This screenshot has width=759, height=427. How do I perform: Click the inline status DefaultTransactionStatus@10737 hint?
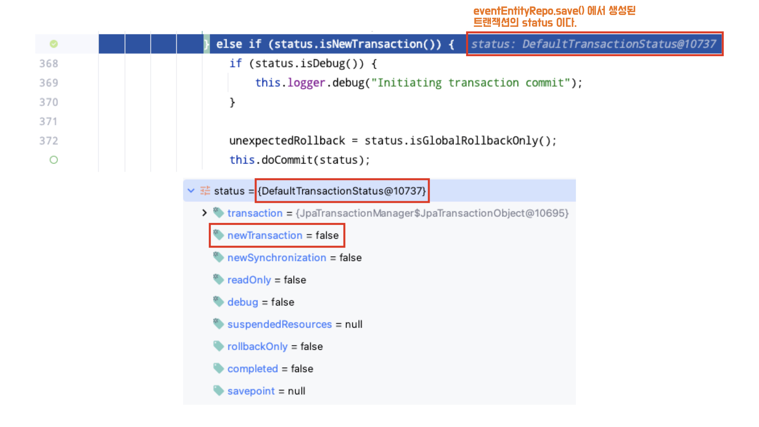tap(594, 44)
